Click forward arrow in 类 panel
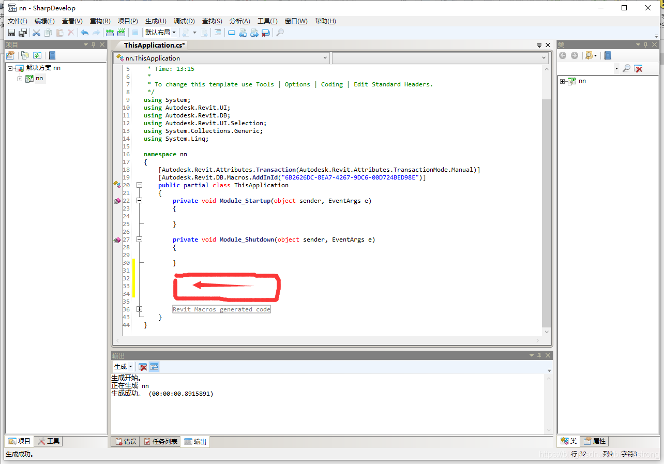Image resolution: width=664 pixels, height=464 pixels. coord(575,55)
